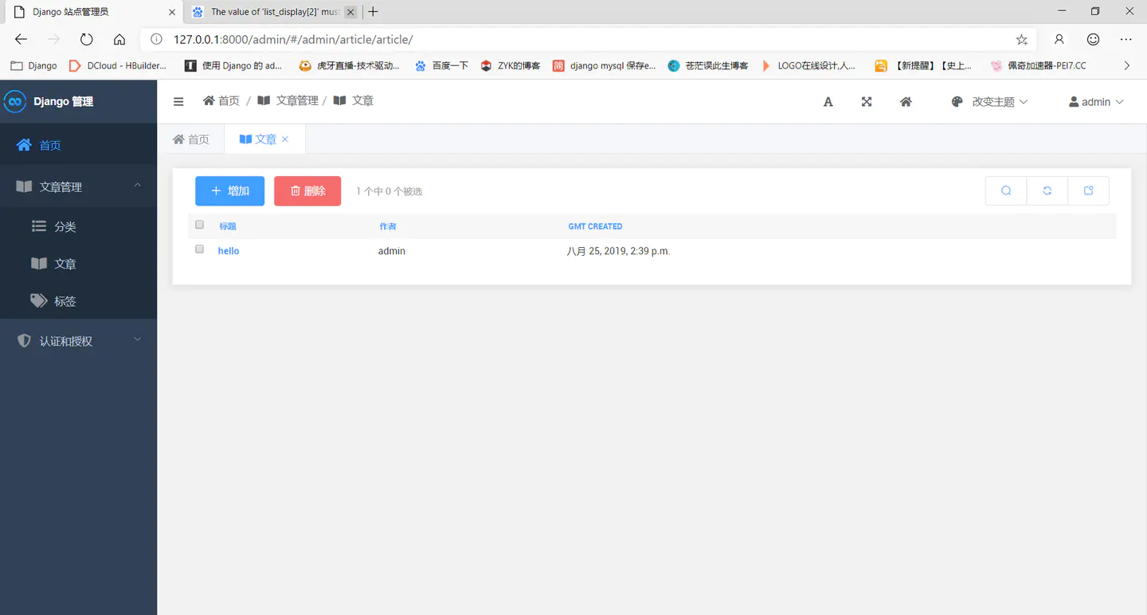Select 标签 in the sidebar
This screenshot has width=1147, height=615.
pos(78,301)
